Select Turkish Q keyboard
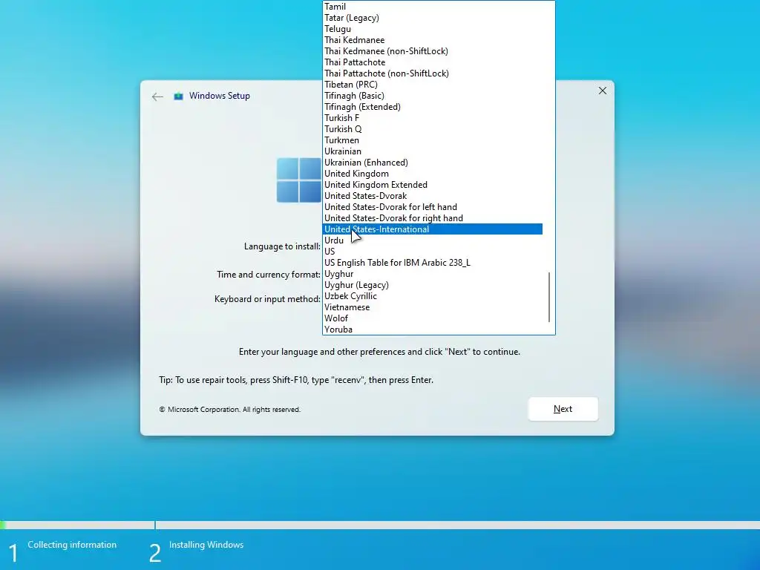760x570 pixels. (x=433, y=129)
